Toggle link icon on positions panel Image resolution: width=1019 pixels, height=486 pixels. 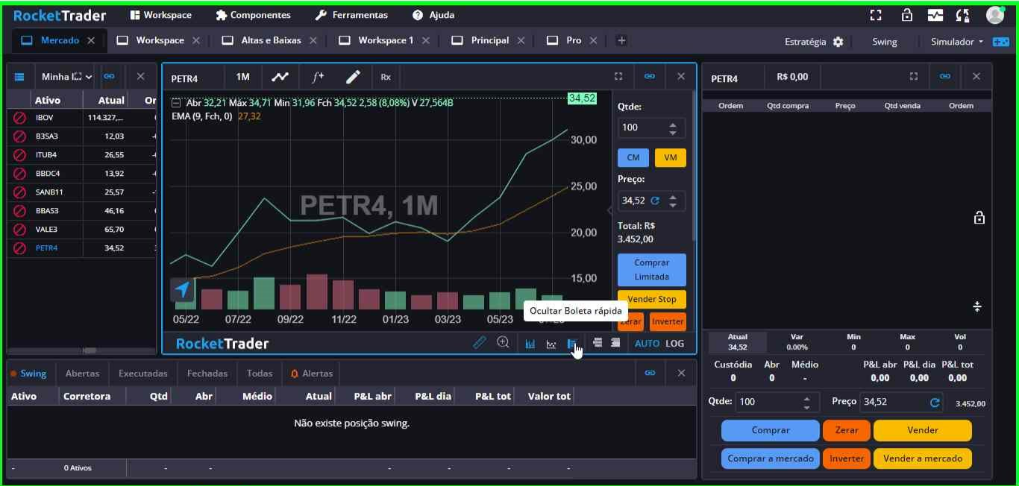pos(650,373)
